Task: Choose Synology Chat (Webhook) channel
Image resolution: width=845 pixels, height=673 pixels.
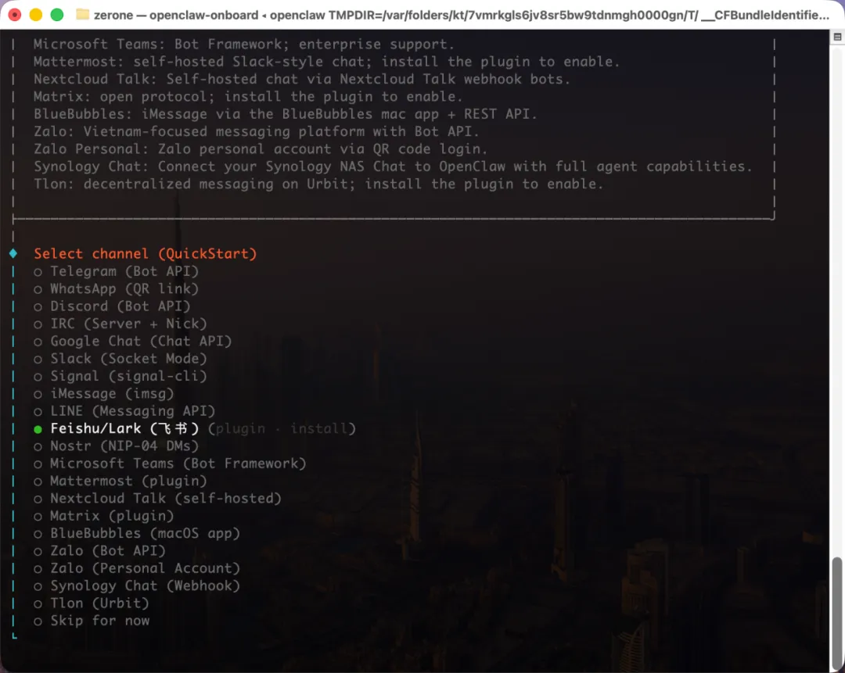Action: (137, 586)
